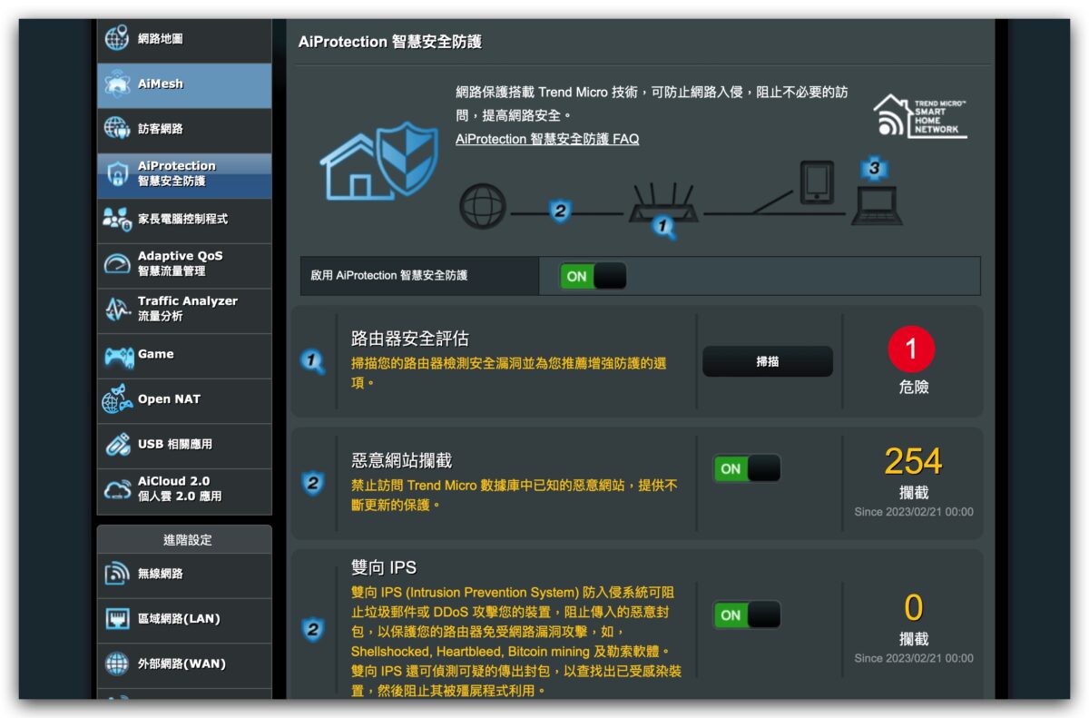Click the AiProtection shield icon in sidebar
This screenshot has width=1089, height=718.
117,174
